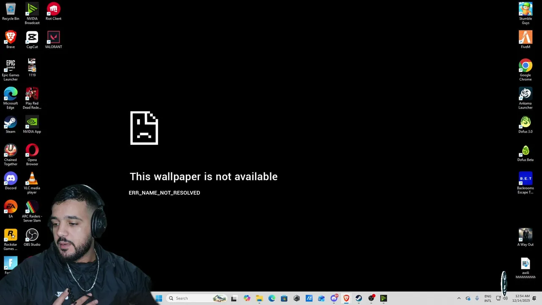Open the FiveM desktop shortcut
Image resolution: width=542 pixels, height=305 pixels.
click(525, 40)
